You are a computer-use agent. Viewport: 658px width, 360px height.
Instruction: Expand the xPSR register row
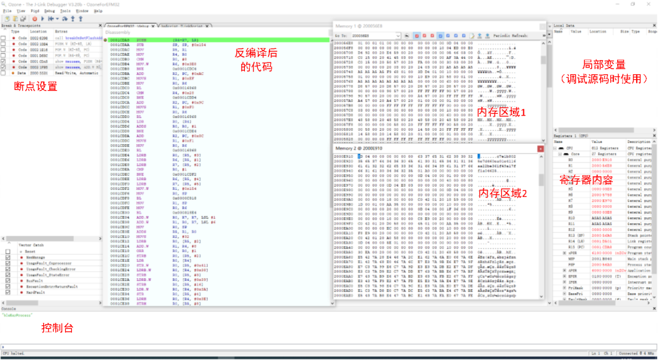pos(565,253)
